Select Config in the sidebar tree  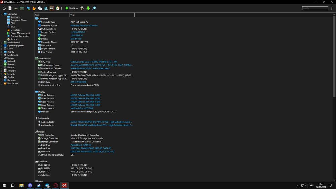pyautogui.click(x=10, y=77)
